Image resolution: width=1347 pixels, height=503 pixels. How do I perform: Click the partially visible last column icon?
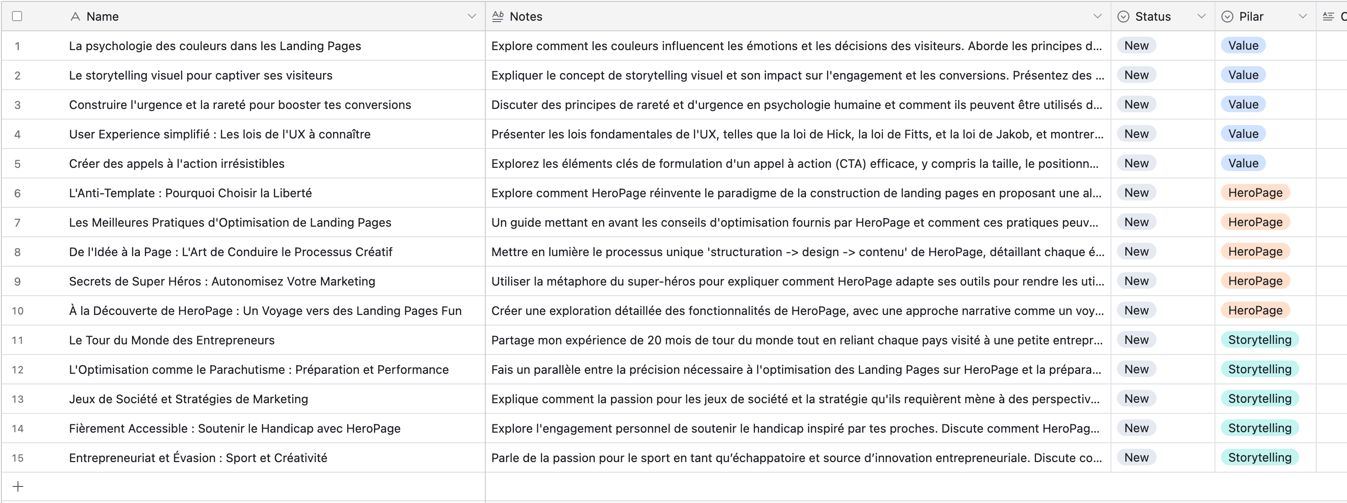(1328, 17)
